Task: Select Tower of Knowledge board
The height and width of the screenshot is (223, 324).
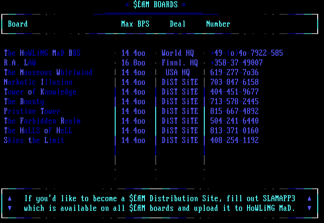Action: [40, 92]
